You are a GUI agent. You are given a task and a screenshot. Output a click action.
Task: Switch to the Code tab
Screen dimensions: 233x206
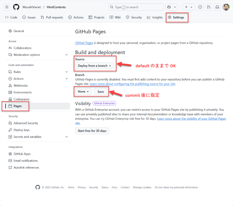11,17
